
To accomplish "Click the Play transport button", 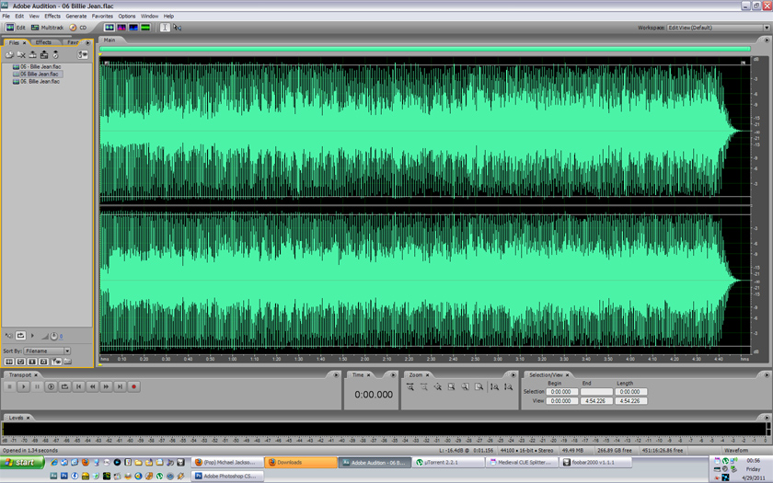I will 23,387.
